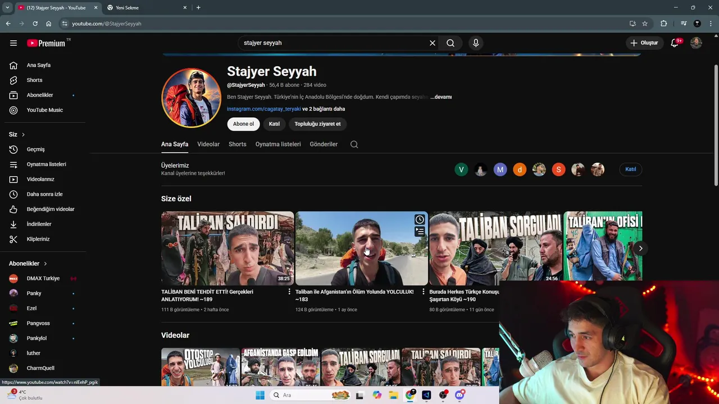Expand the Abonelikler section heading

point(28,264)
